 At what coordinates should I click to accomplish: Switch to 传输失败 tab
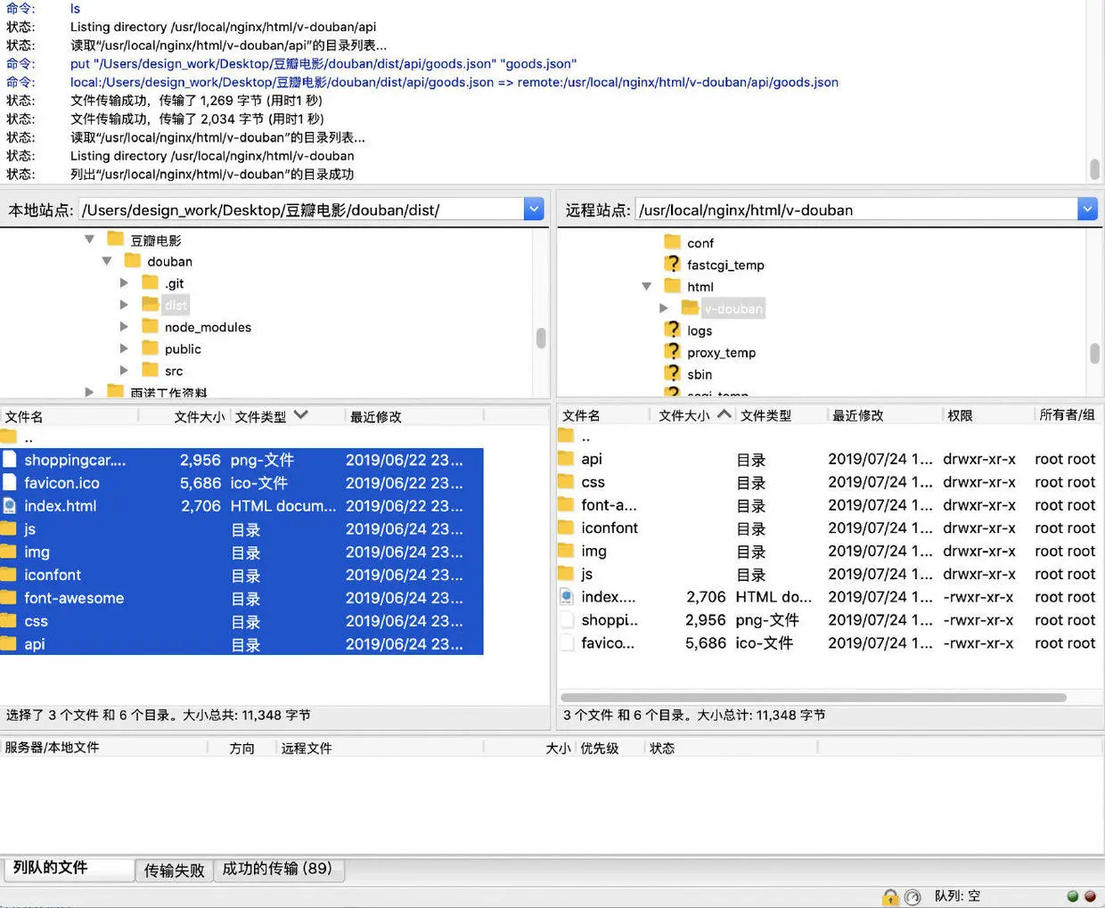tap(175, 871)
